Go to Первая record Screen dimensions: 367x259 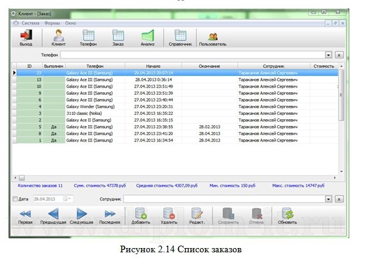(x=25, y=214)
